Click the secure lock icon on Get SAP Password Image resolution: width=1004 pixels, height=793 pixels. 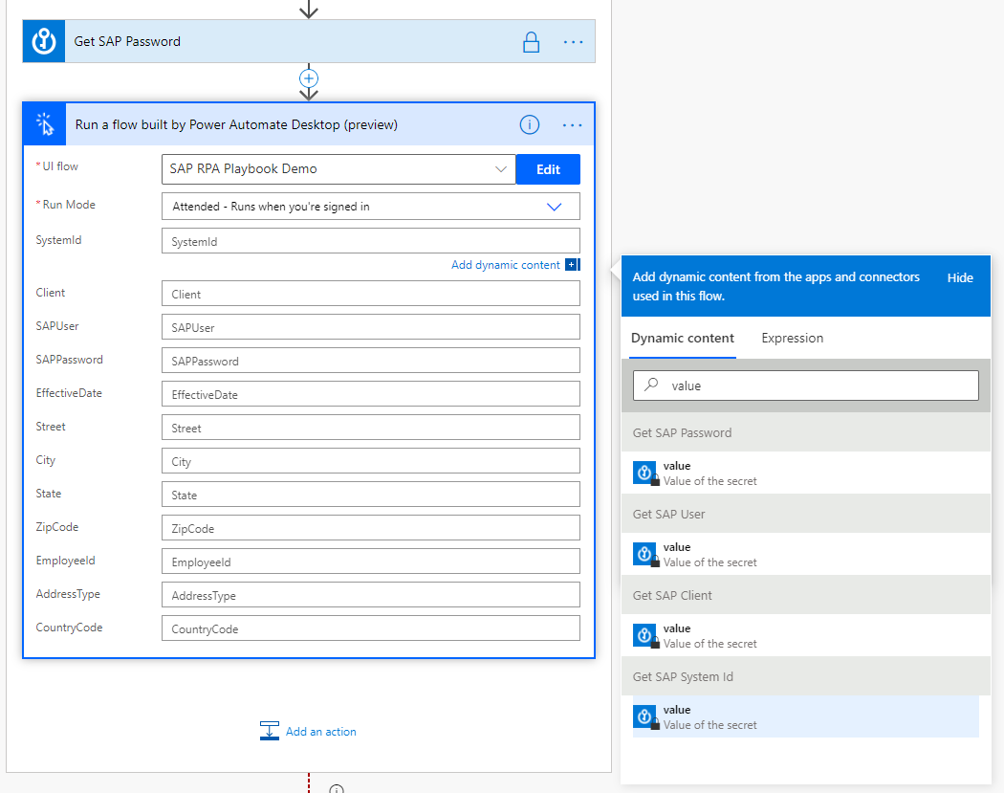pos(531,42)
